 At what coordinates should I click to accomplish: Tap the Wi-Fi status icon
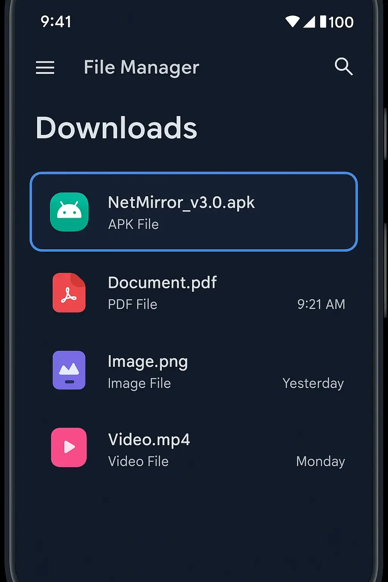click(x=292, y=22)
